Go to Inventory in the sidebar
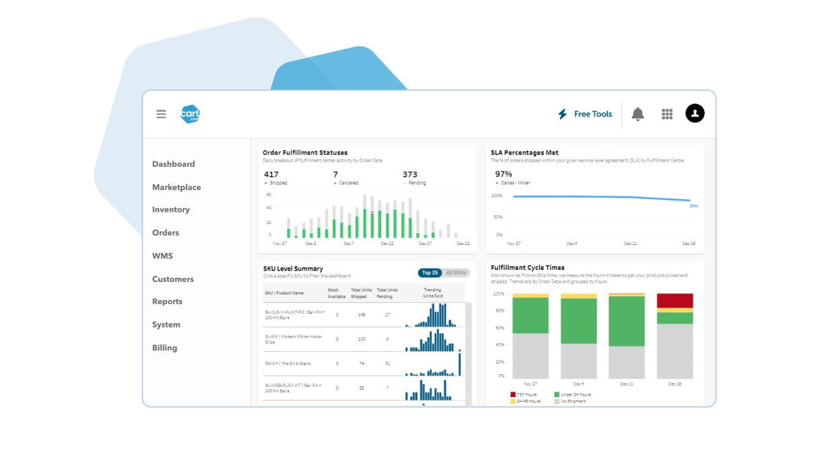Image resolution: width=822 pixels, height=461 pixels. 170,209
